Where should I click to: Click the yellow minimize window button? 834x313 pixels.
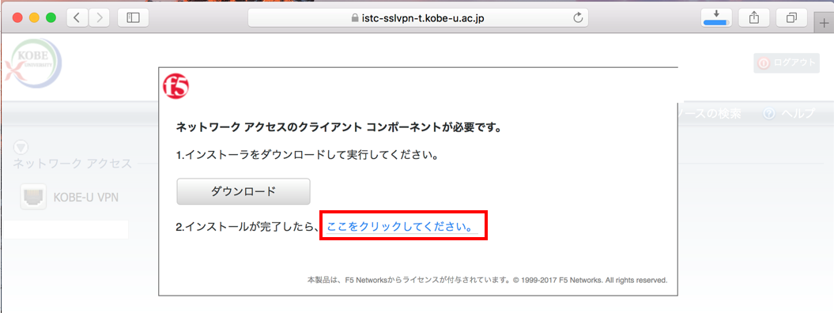point(34,17)
